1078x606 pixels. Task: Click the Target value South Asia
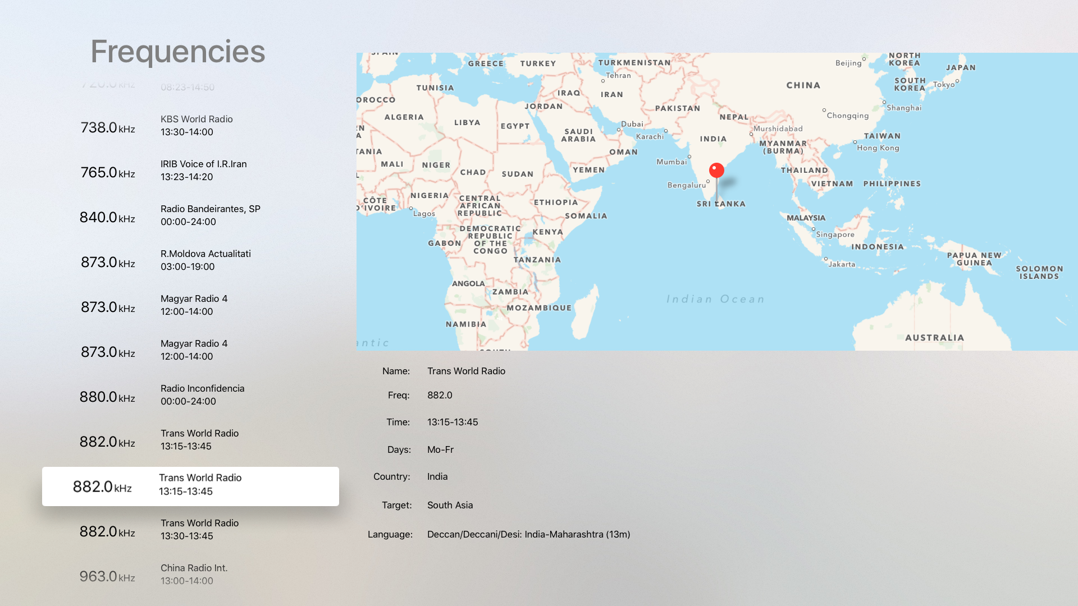pyautogui.click(x=450, y=505)
